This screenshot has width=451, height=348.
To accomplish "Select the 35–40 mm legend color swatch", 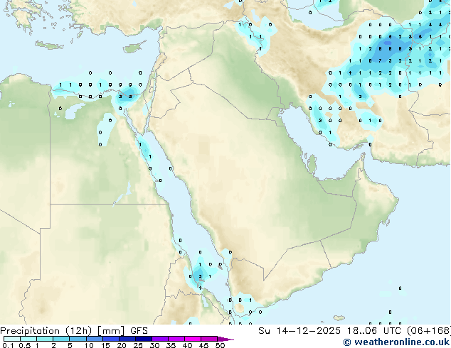I will (176, 339).
